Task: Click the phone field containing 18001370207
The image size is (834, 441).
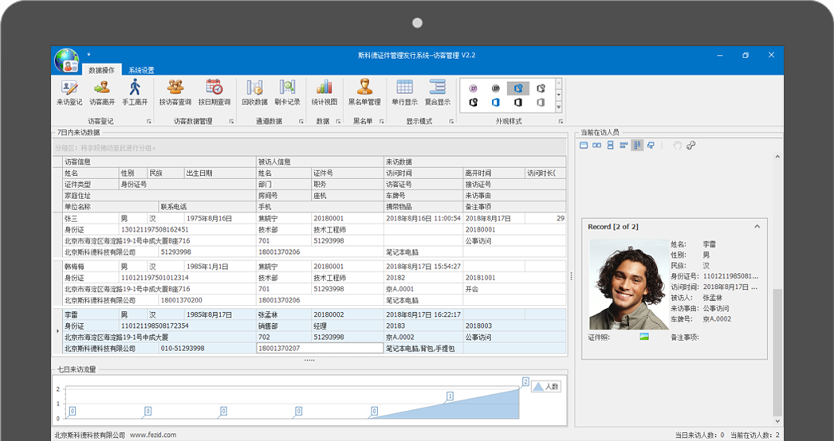Action: (x=320, y=348)
